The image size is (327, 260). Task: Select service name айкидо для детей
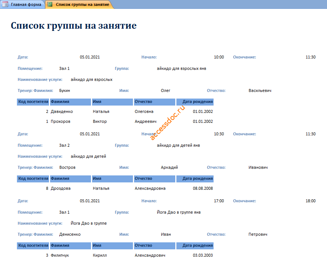(88, 156)
